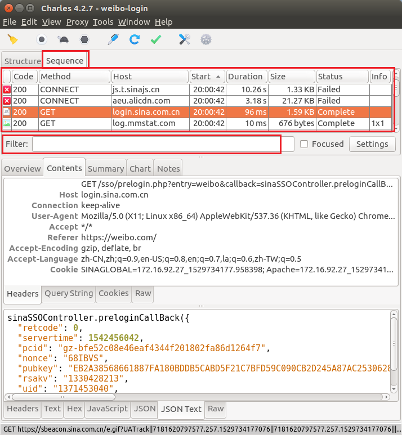Show response Raw tab beside JSON Text
This screenshot has height=435, width=402.
pos(216,409)
